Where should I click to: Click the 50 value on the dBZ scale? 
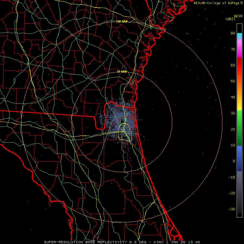tap(233, 81)
